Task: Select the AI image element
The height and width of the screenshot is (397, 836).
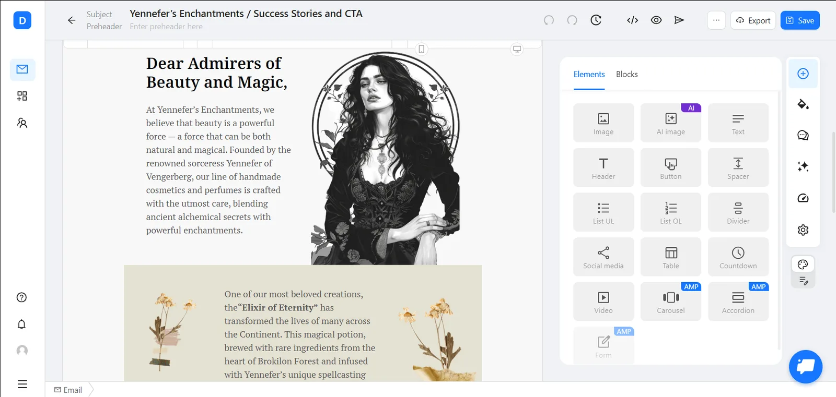Action: (x=671, y=123)
